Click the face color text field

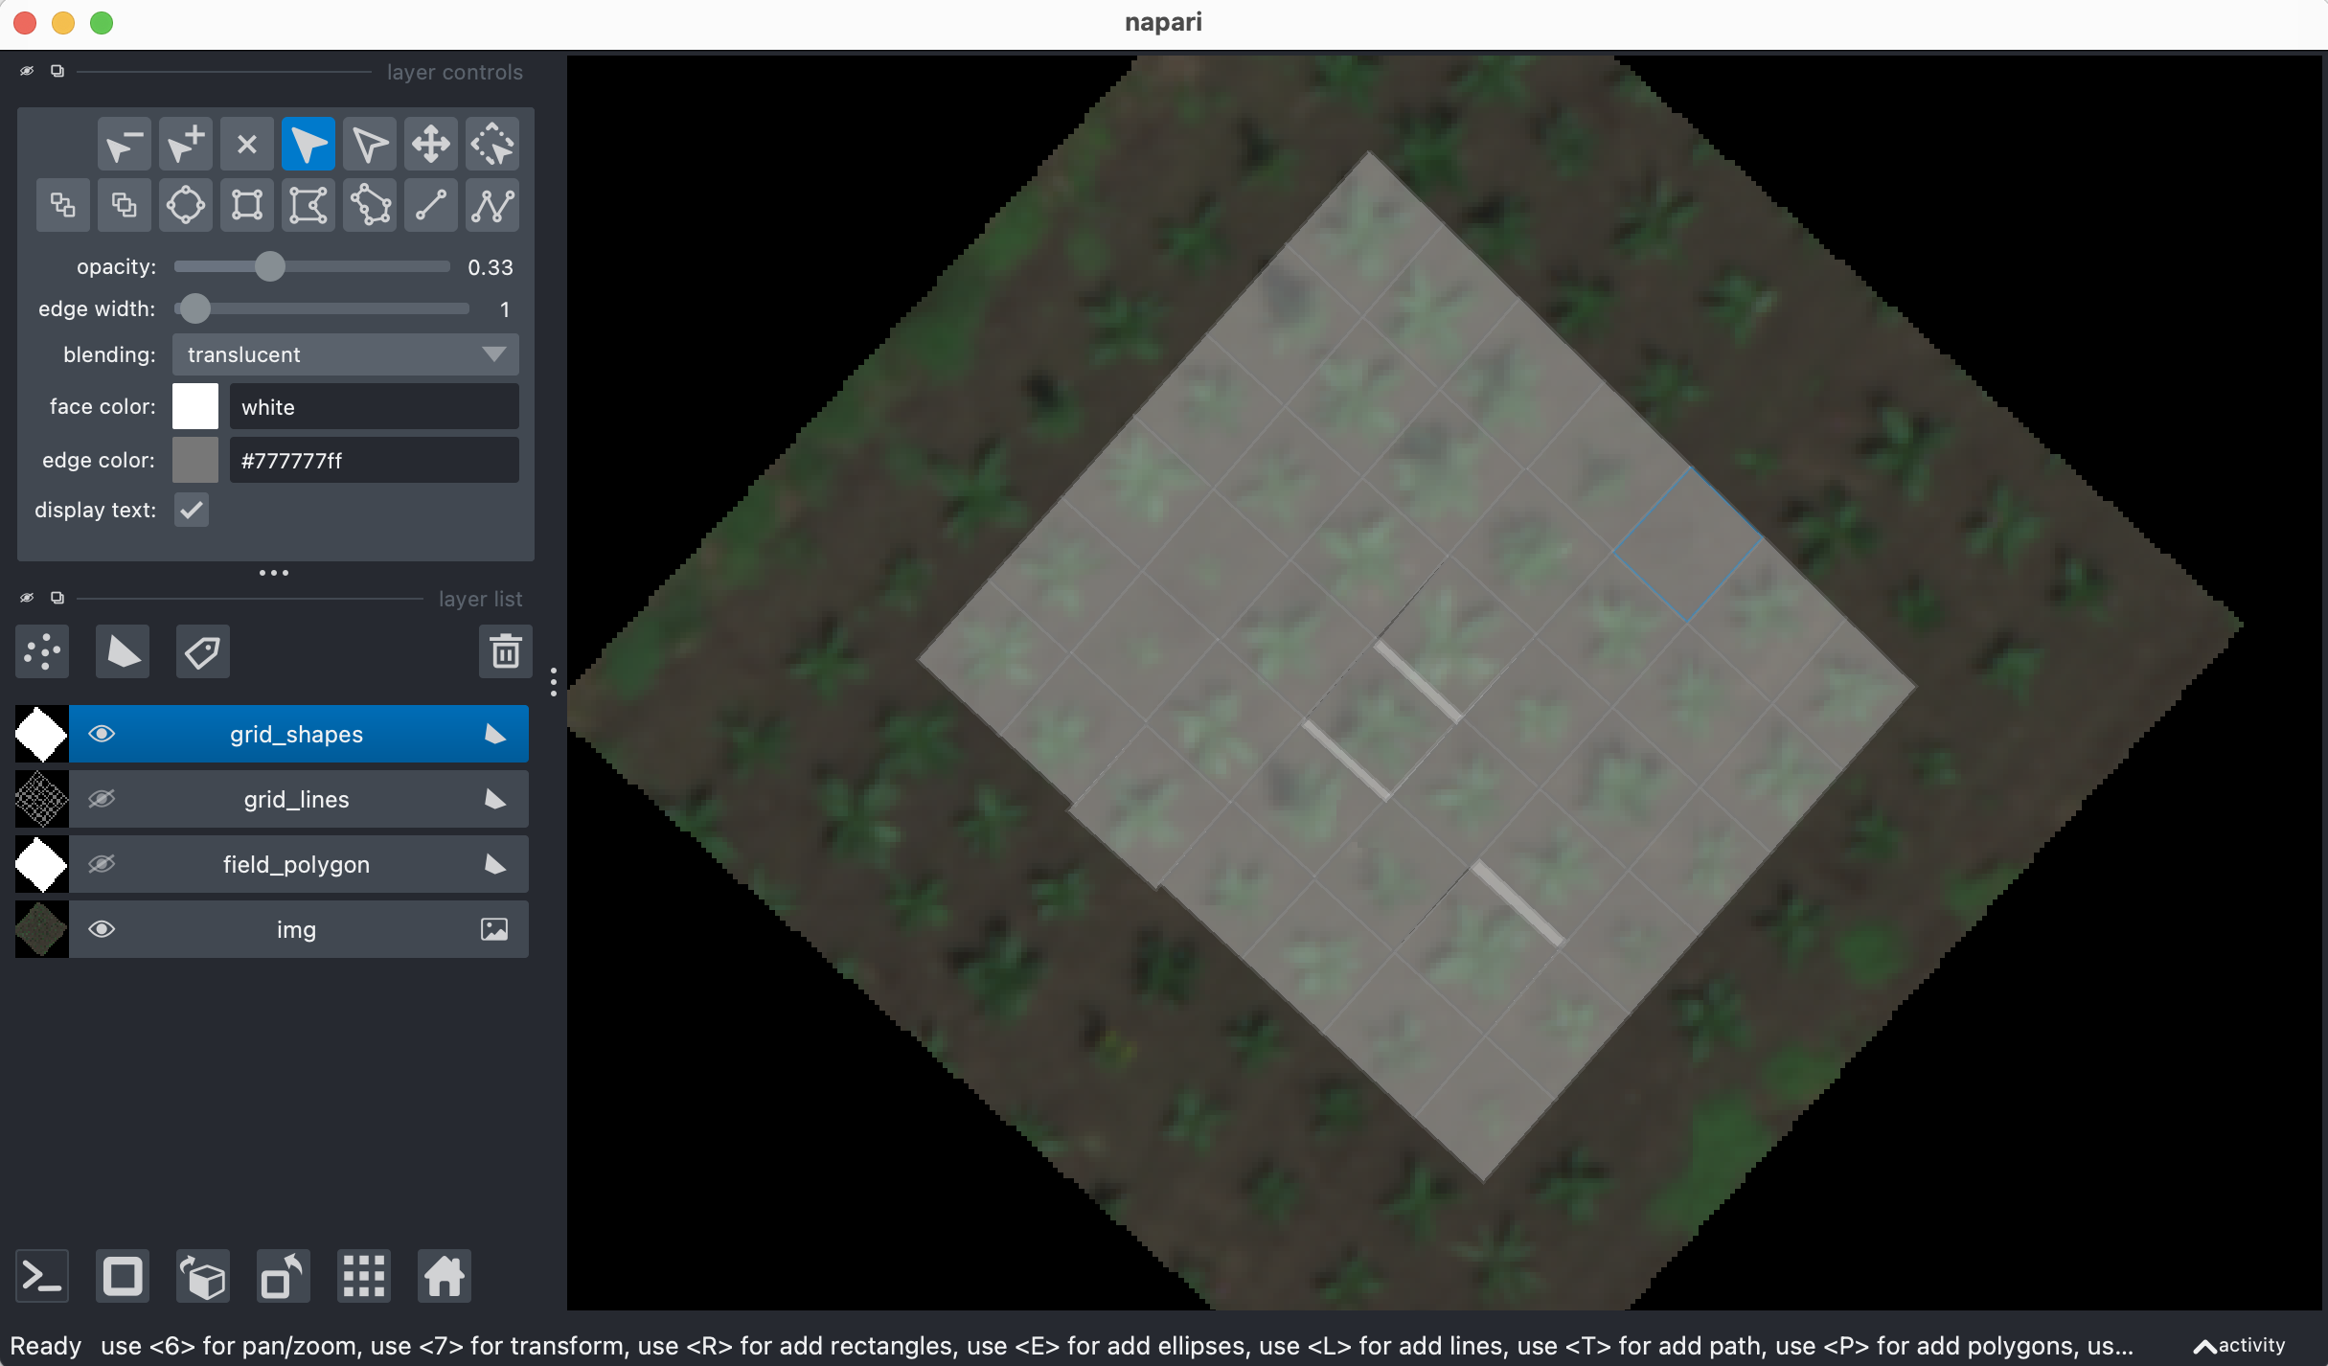point(375,406)
